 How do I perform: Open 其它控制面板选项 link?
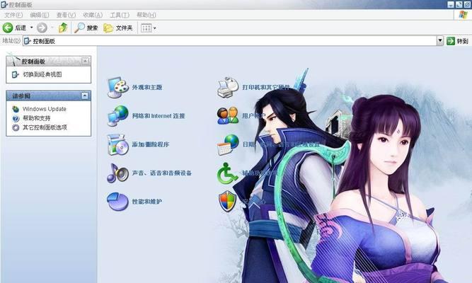click(x=45, y=127)
